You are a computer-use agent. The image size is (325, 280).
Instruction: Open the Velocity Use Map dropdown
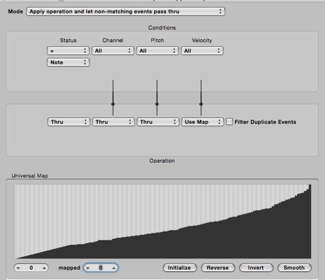coord(202,122)
